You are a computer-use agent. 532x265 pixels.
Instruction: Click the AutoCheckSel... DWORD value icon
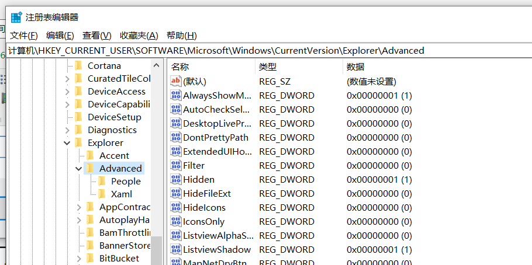pyautogui.click(x=176, y=110)
